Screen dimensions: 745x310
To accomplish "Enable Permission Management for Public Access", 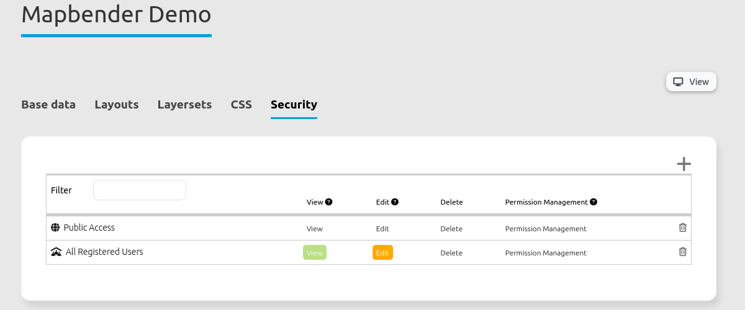I will coord(545,228).
